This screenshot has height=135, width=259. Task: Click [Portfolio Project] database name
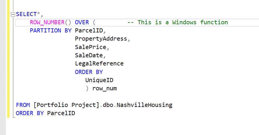pos(66,105)
